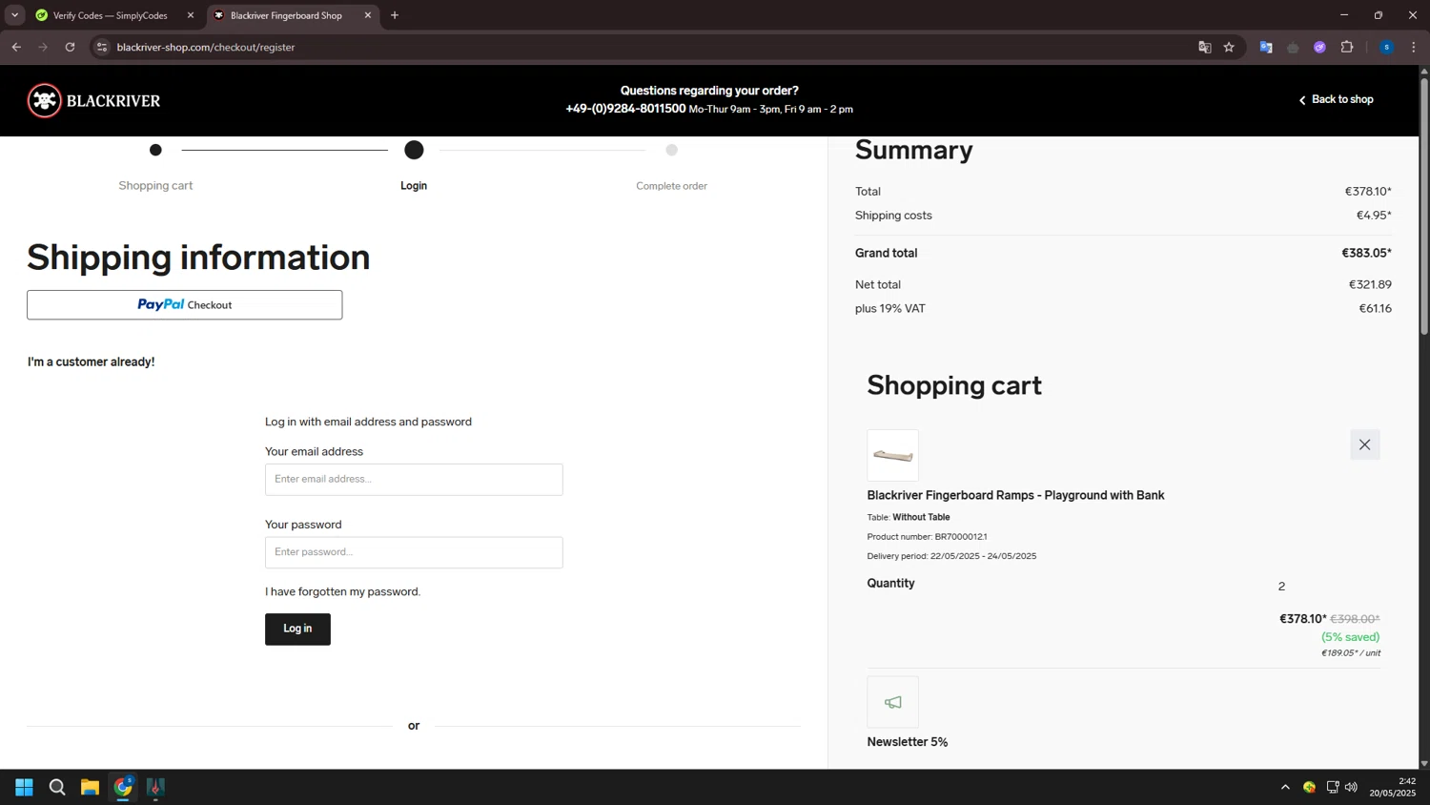This screenshot has width=1430, height=805.
Task: Click the Grand total amount €383.05
Action: [x=1366, y=253]
